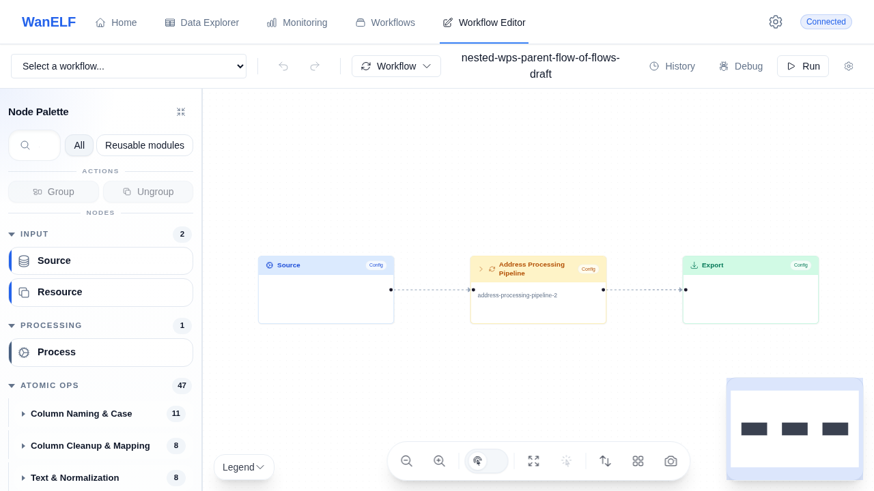Screen dimensions: 874x491
Task: Fit the workflow to view
Action: click(x=533, y=461)
